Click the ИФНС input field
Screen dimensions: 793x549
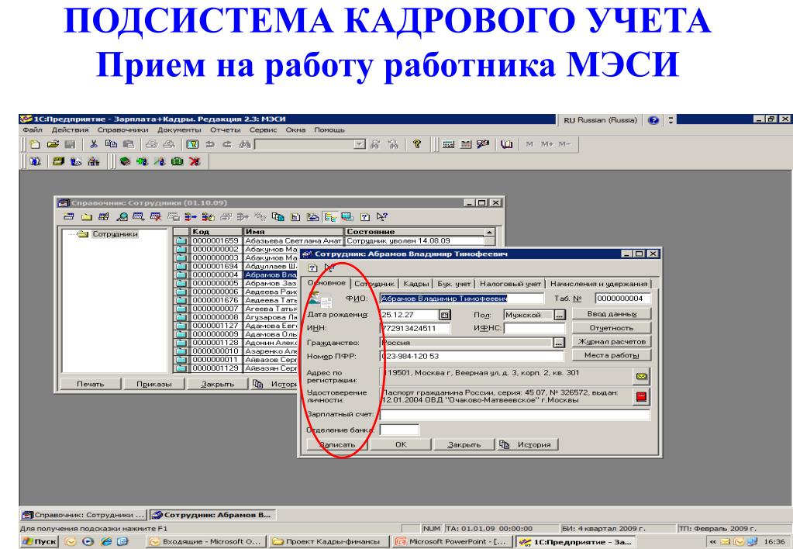(534, 328)
